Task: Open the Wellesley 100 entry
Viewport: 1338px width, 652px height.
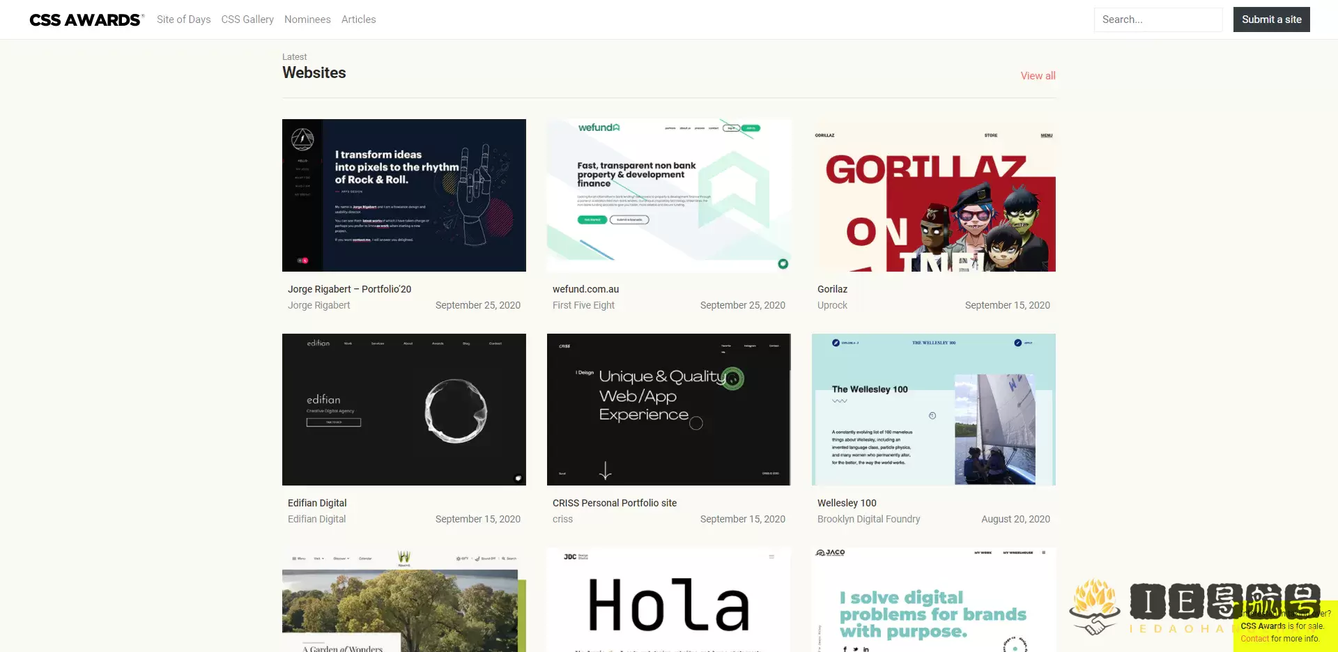Action: 847,502
